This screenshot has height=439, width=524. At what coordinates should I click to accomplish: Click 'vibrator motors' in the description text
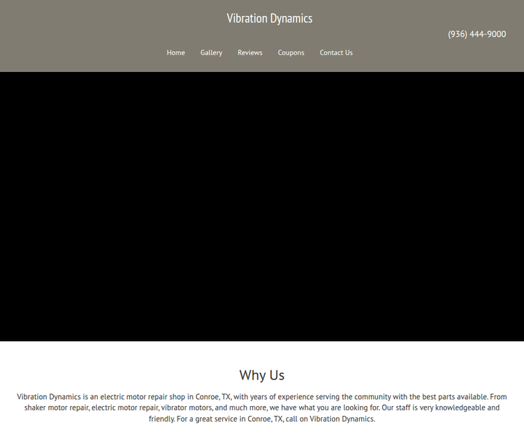[x=187, y=408]
